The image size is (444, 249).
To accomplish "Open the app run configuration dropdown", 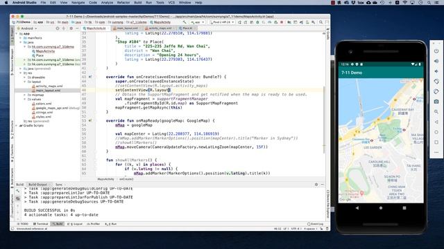I will (x=197, y=22).
